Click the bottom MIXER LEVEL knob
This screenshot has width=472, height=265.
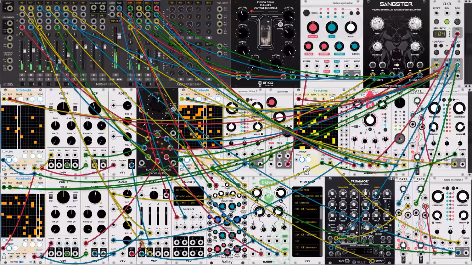point(154,195)
